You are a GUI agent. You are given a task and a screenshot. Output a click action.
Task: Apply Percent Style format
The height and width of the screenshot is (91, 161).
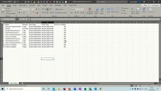coord(75,13)
